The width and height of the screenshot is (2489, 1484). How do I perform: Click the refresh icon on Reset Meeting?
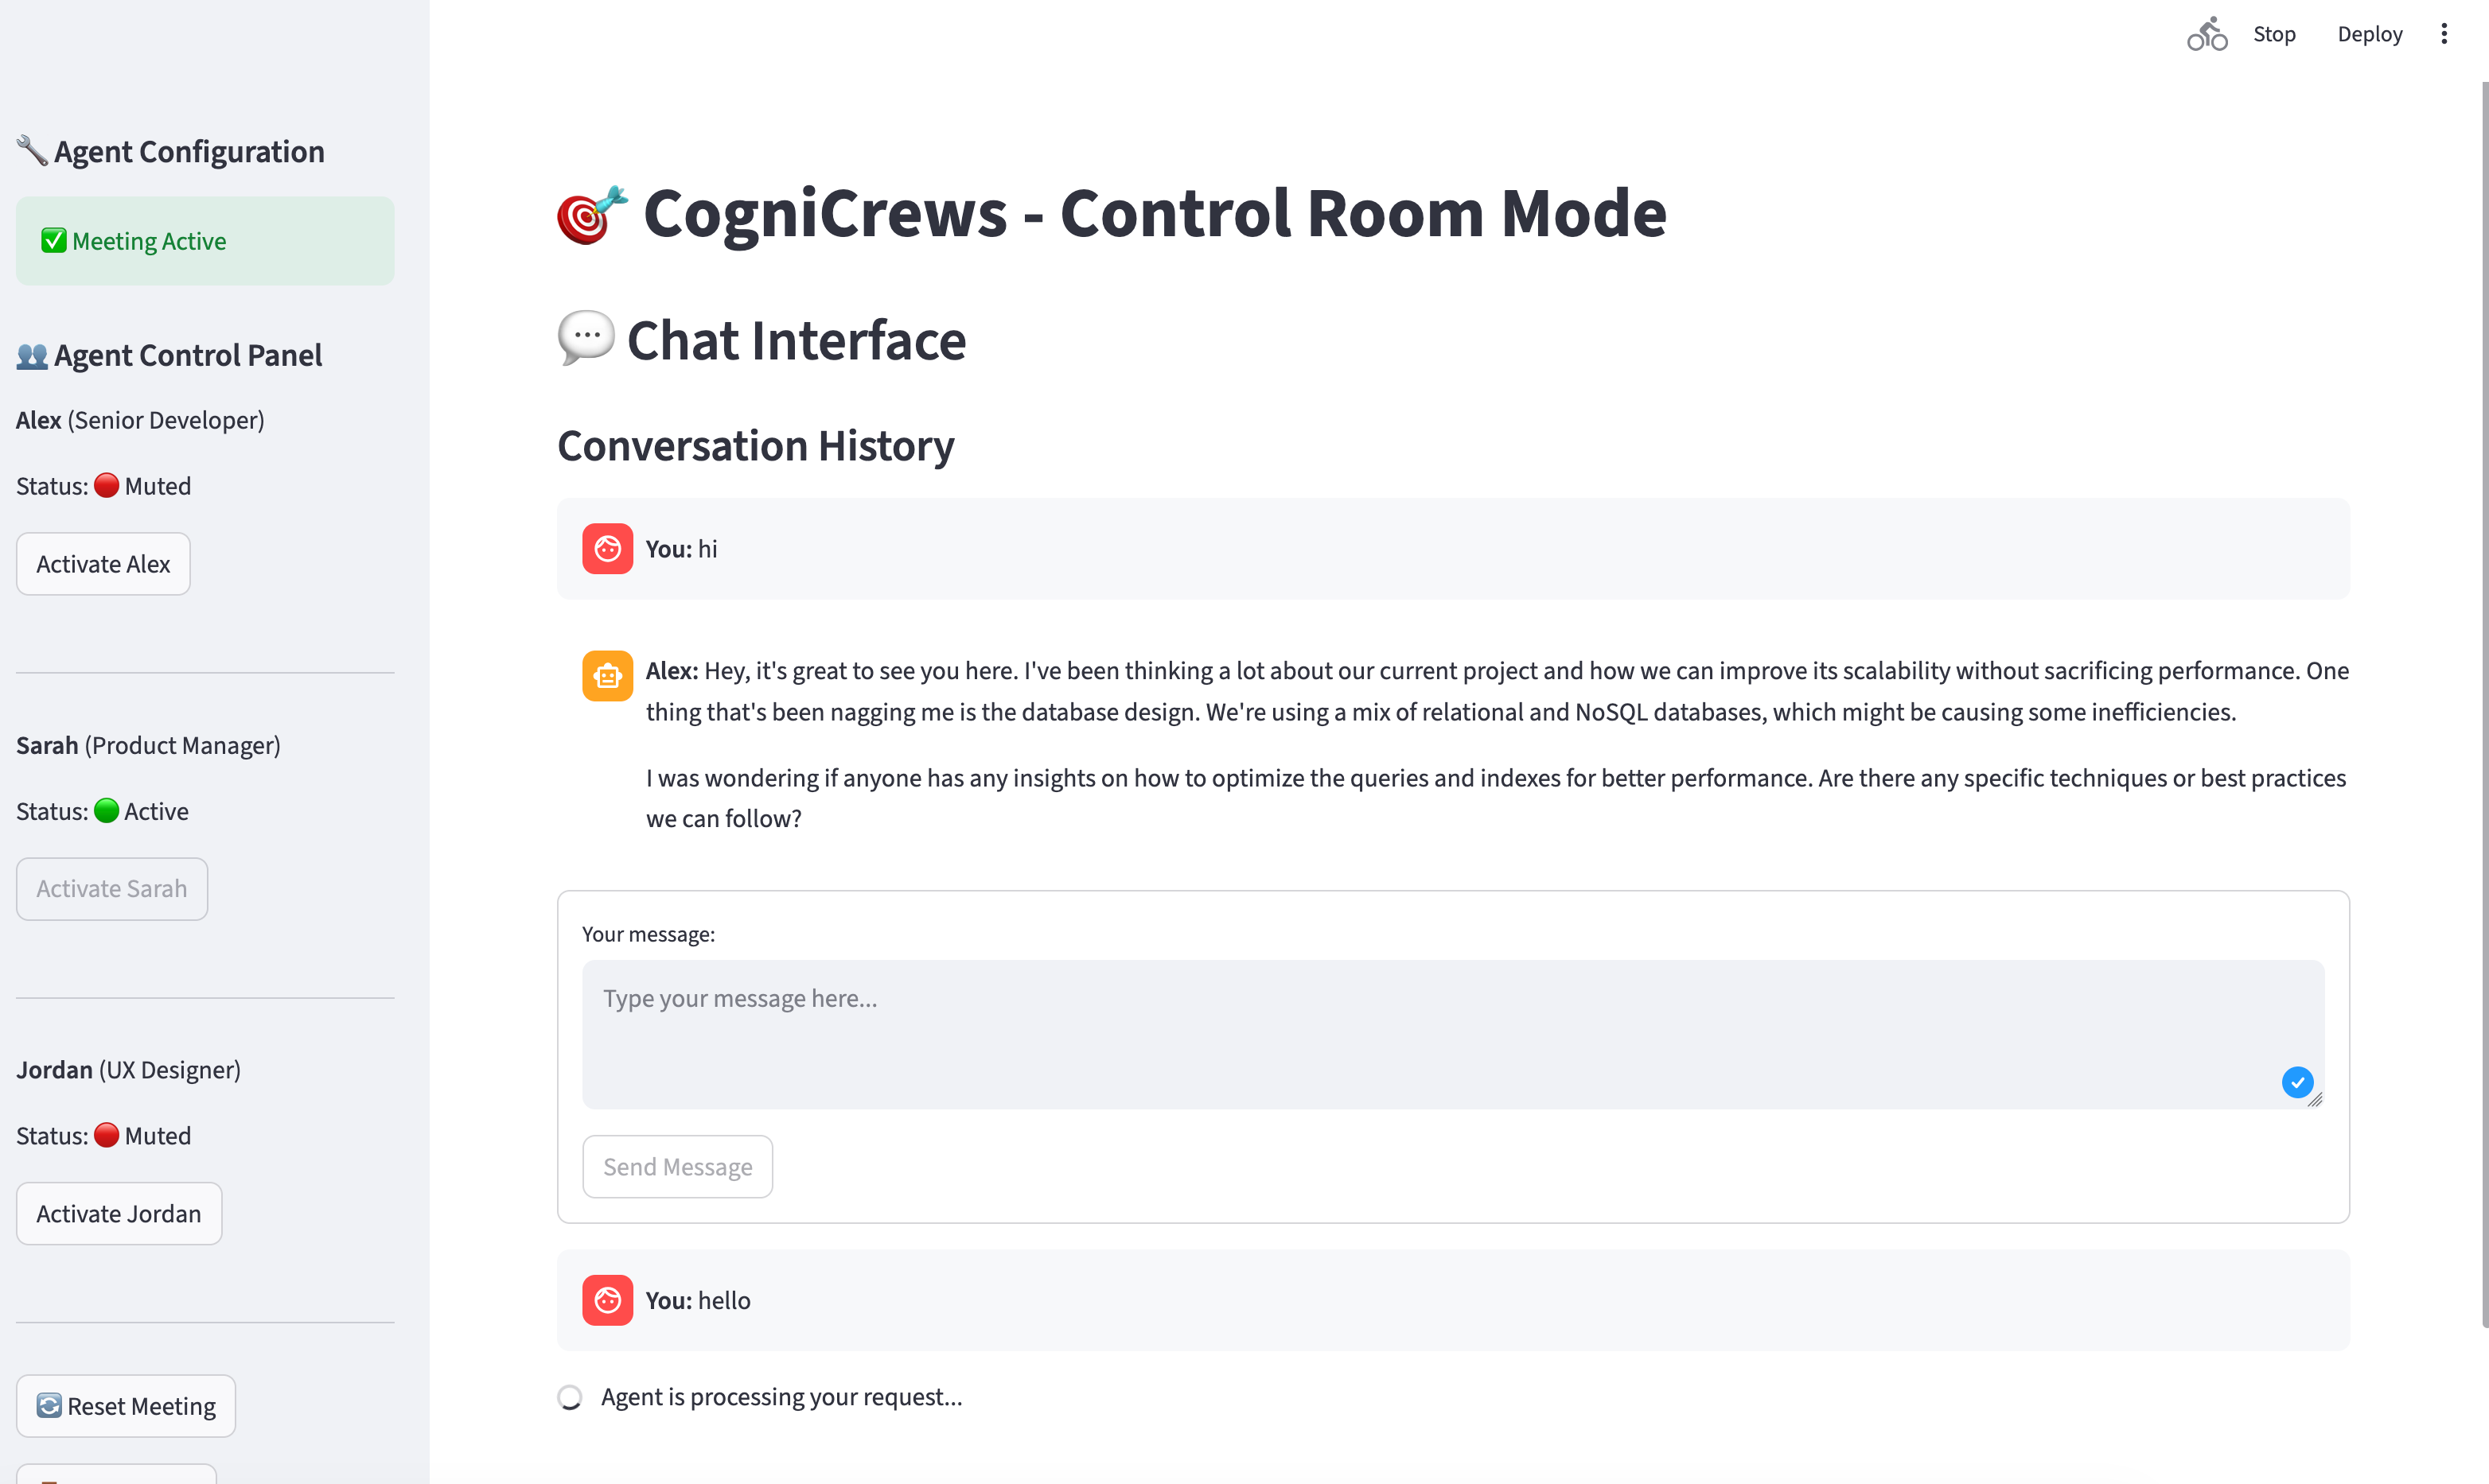click(49, 1405)
